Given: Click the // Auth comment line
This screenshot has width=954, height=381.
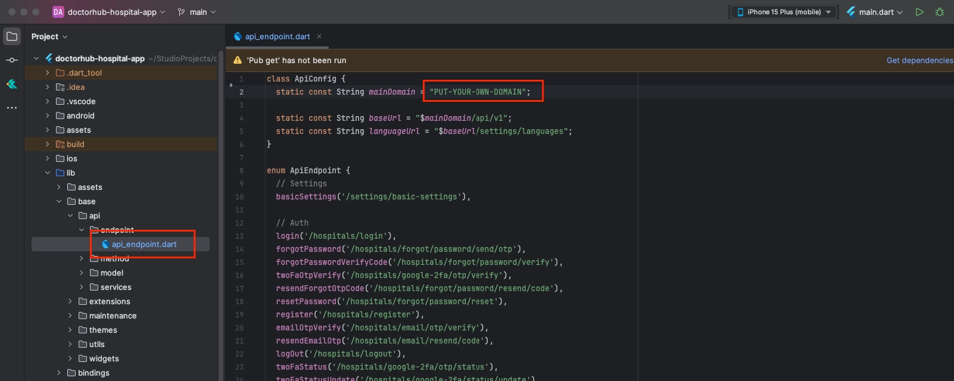Looking at the screenshot, I should [292, 223].
